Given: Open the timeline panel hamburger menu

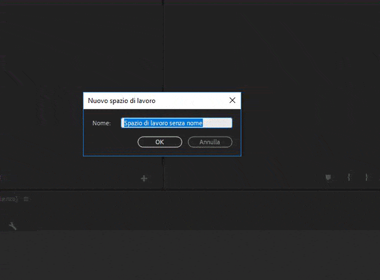Looking at the screenshot, I should click(x=26, y=199).
